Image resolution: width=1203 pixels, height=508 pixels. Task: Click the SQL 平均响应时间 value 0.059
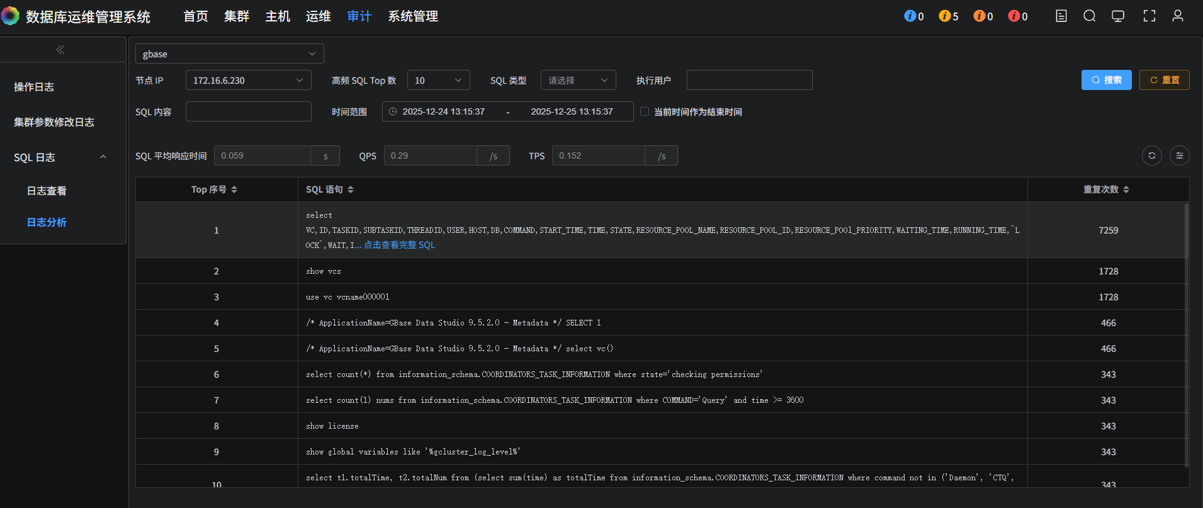click(263, 155)
